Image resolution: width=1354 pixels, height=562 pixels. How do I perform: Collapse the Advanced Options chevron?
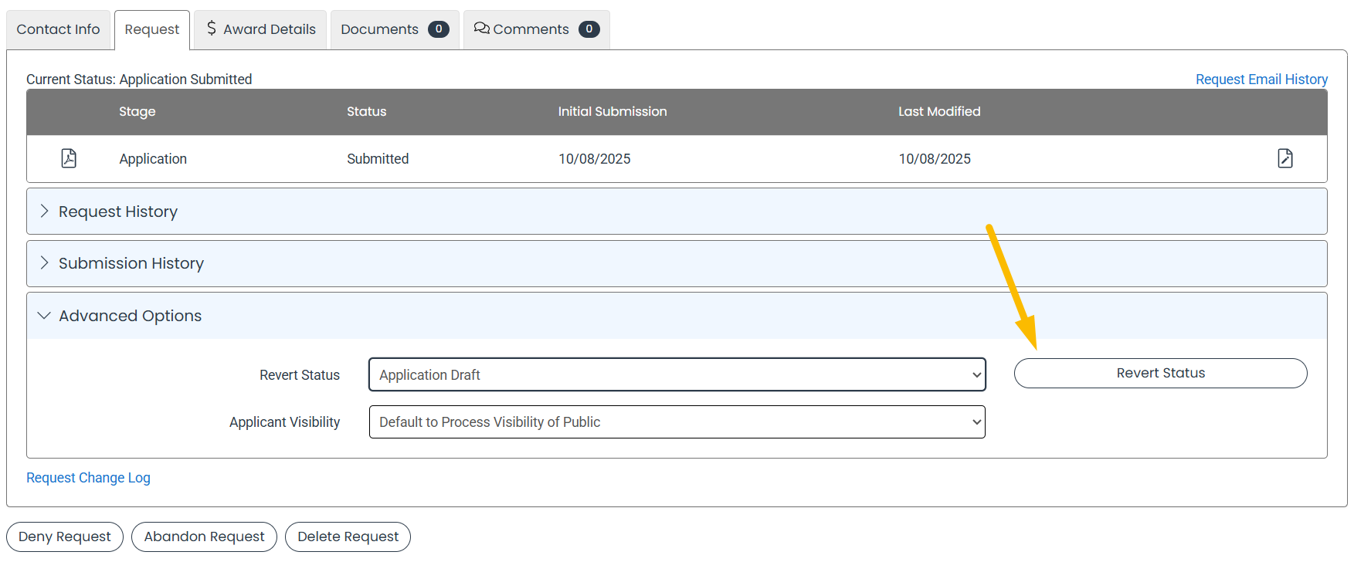[x=44, y=315]
